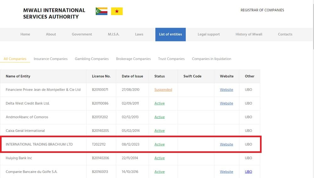The height and width of the screenshot is (178, 314).
Task: Open the Government menu item
Action: (x=82, y=34)
